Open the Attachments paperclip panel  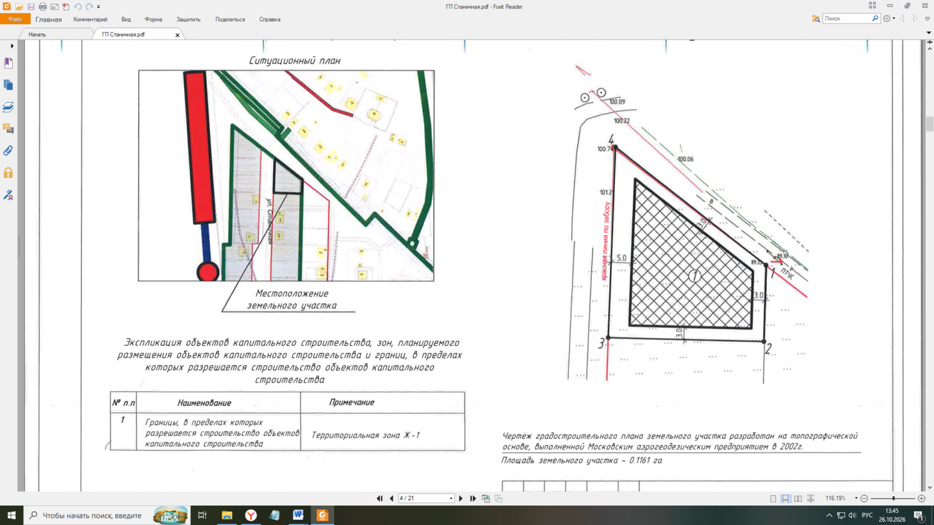(x=8, y=150)
